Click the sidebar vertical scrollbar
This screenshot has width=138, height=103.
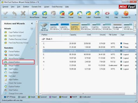pos(36,44)
